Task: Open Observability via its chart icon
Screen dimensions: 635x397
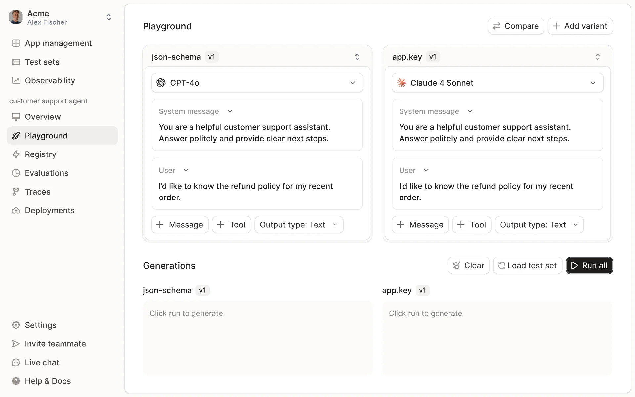Action: click(16, 80)
